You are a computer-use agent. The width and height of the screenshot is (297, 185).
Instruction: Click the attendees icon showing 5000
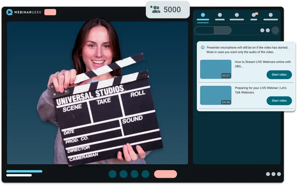pyautogui.click(x=156, y=10)
